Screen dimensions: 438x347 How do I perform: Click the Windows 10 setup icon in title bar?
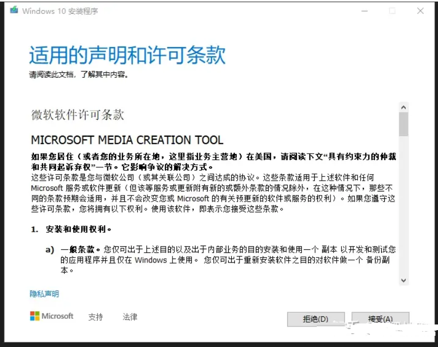[14, 10]
